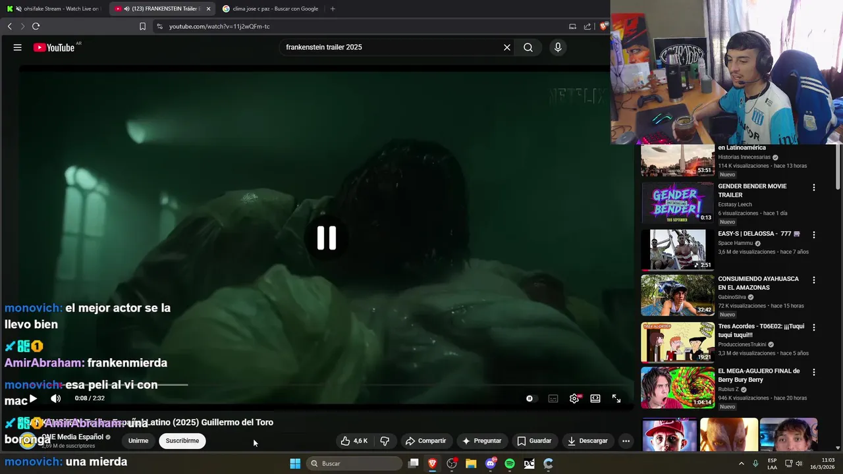Click the Preguntar button
843x474 pixels.
coord(482,441)
